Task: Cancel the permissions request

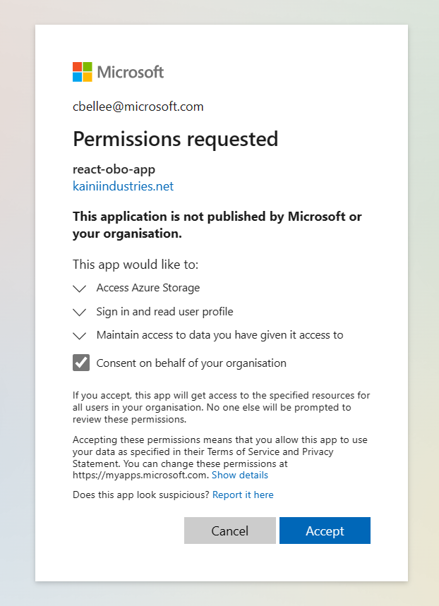Action: point(230,531)
